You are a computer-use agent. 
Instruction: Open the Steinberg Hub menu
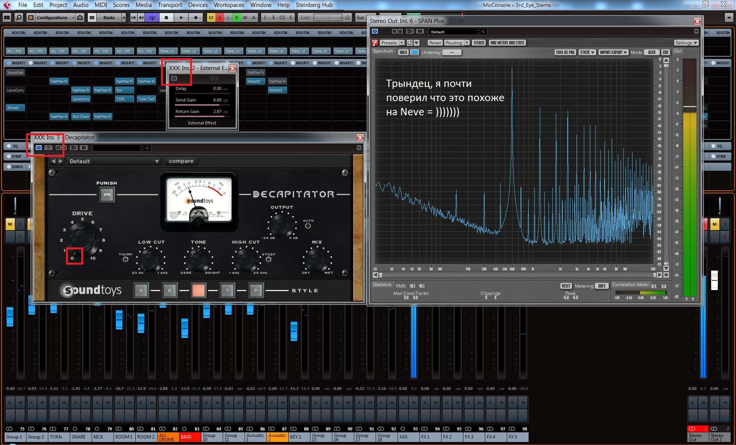pos(314,5)
